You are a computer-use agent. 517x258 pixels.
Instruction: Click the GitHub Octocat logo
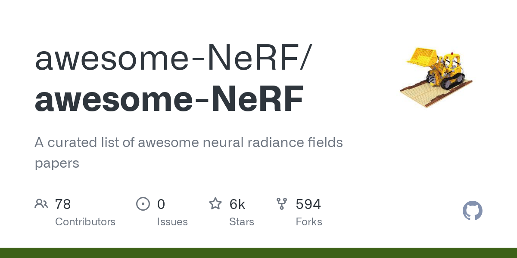[x=473, y=211]
